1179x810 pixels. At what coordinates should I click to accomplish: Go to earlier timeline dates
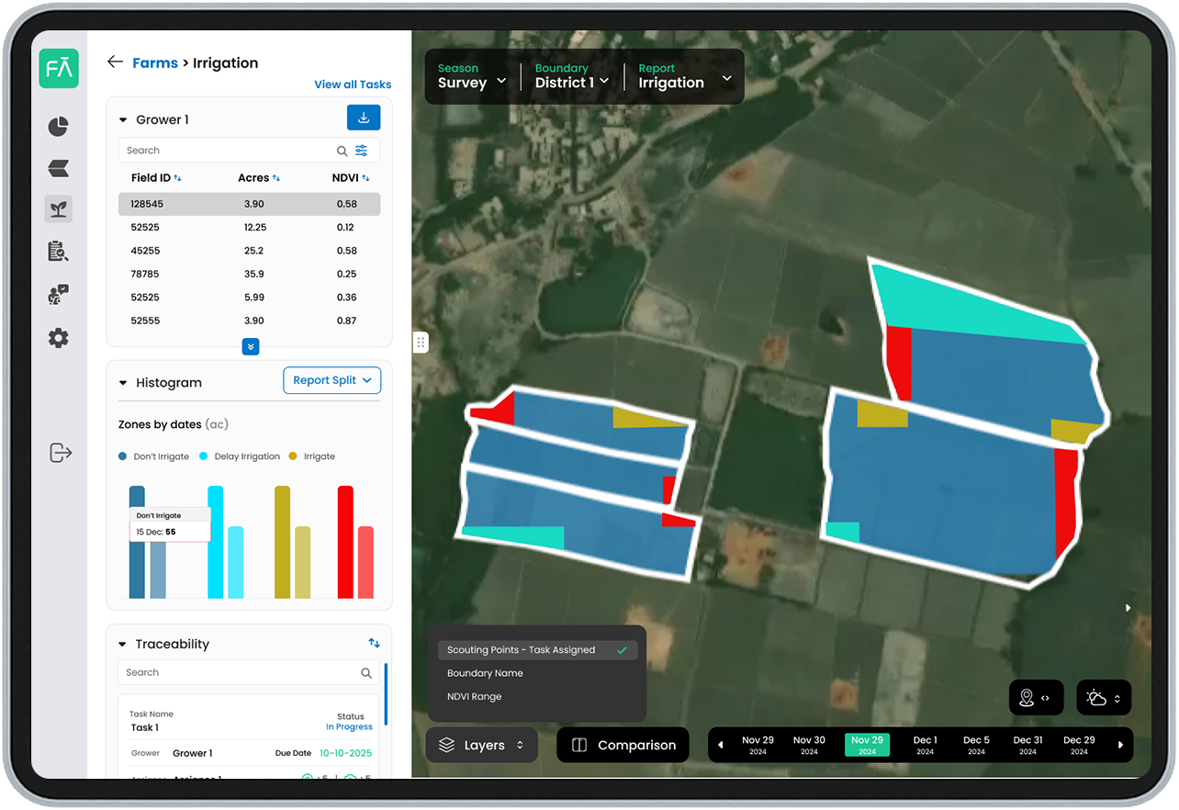coord(721,745)
